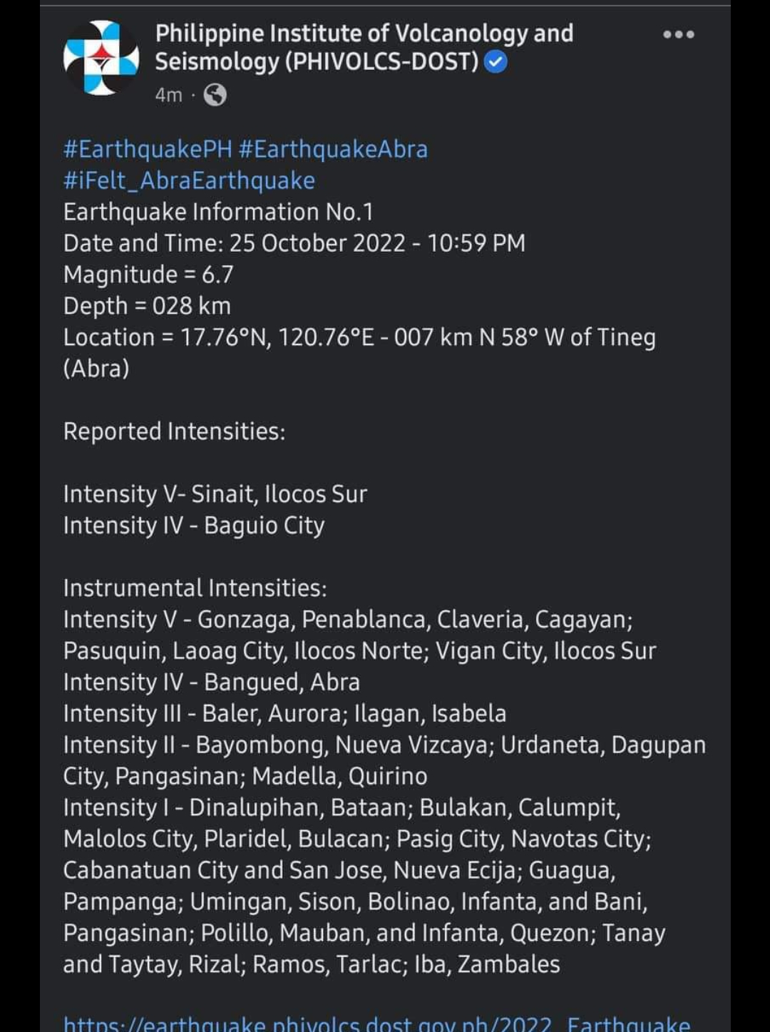Click the Date and Time line

coord(294,243)
